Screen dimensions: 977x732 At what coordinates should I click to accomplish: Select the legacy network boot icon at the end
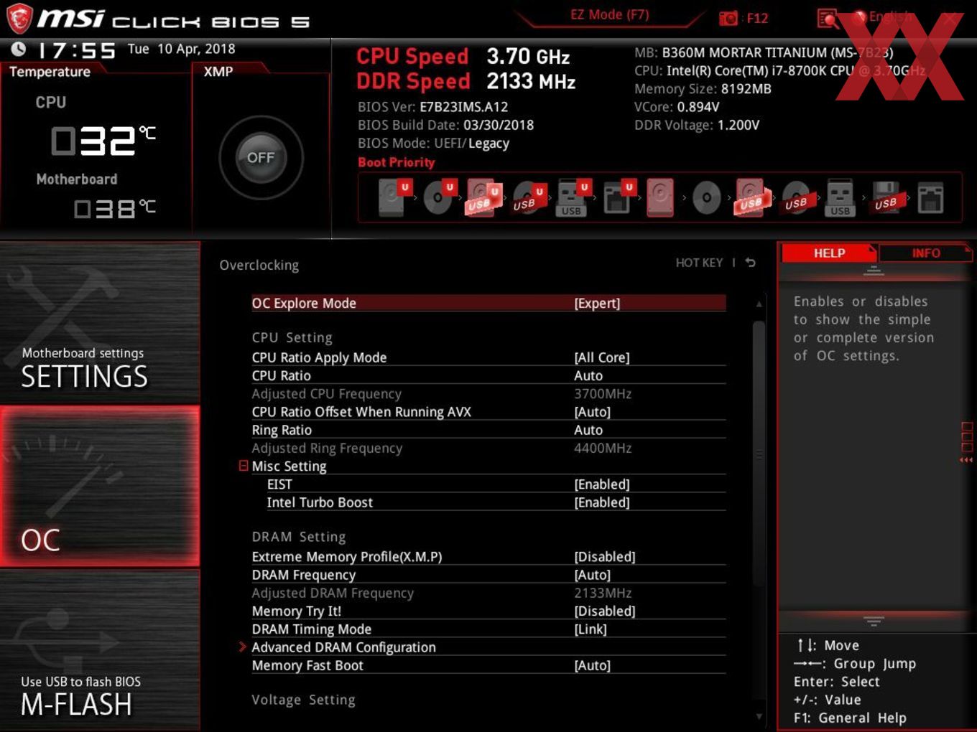coord(930,197)
